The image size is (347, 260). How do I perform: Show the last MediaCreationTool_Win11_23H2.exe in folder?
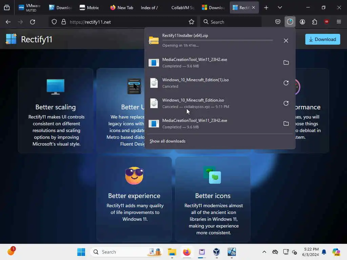[286, 123]
